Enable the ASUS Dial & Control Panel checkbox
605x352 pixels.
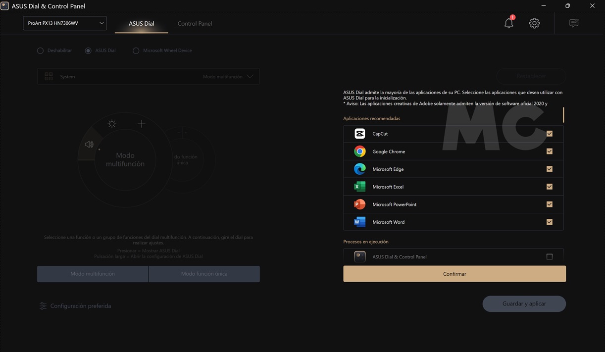(x=549, y=257)
